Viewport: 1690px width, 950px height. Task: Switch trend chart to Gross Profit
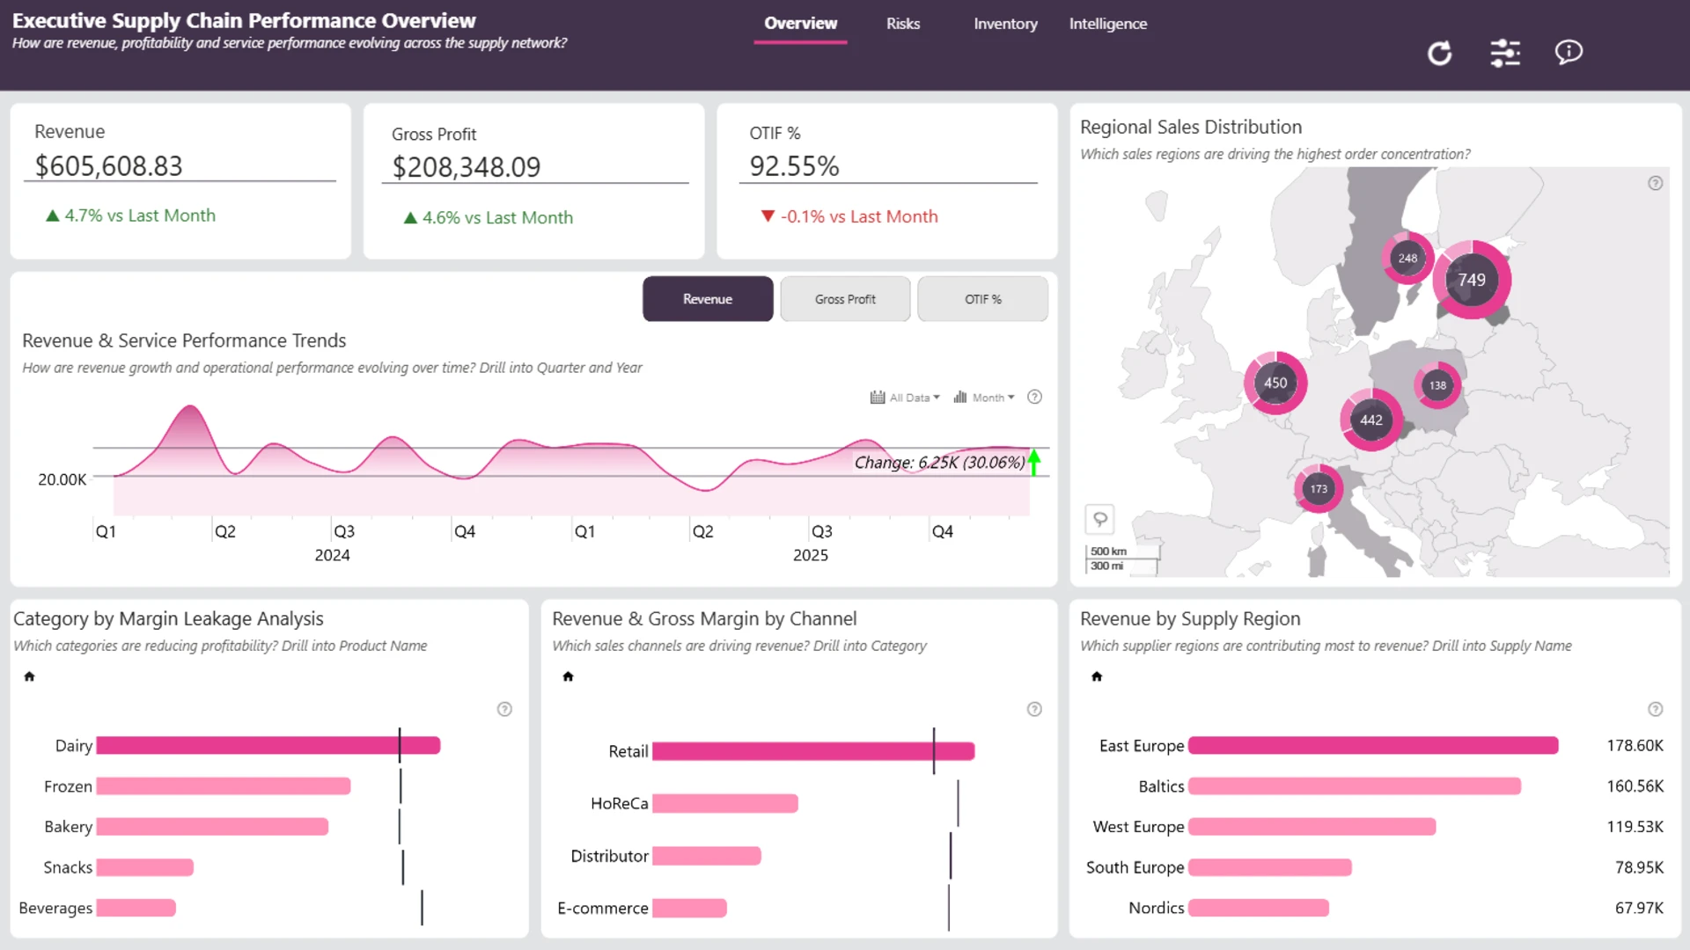point(845,299)
